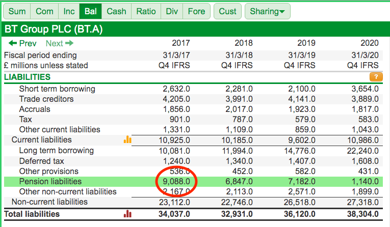Select the Accruals row label
Image resolution: width=390 pixels, height=227 pixels.
click(x=35, y=109)
